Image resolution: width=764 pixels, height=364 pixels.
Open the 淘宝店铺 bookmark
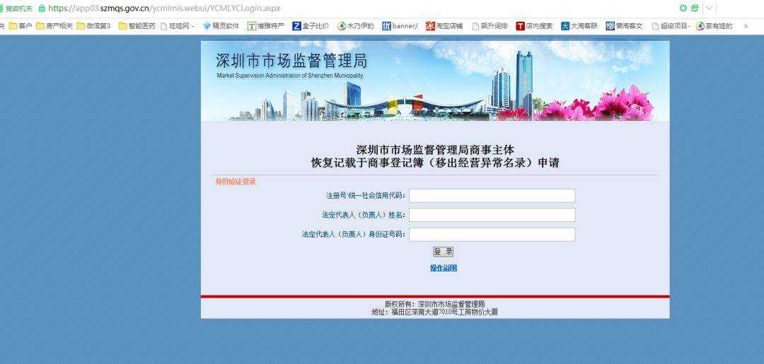pos(444,26)
